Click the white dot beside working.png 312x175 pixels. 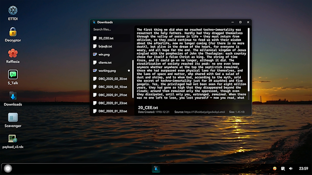(x=129, y=70)
